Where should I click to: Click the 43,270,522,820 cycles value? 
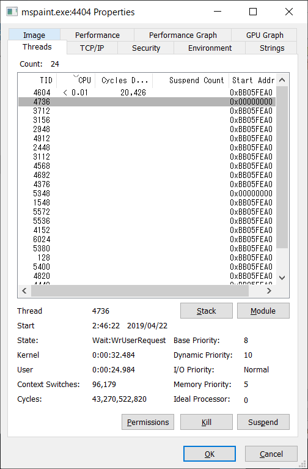pyautogui.click(x=119, y=399)
